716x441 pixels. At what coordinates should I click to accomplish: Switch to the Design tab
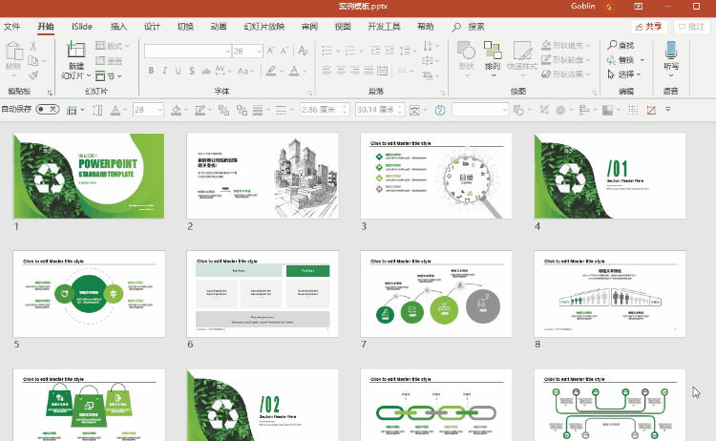[x=152, y=27]
